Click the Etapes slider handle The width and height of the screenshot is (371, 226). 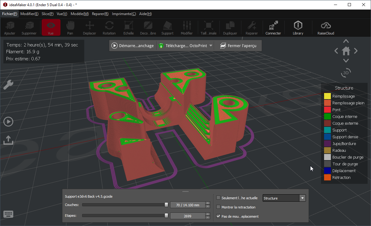coord(166,216)
